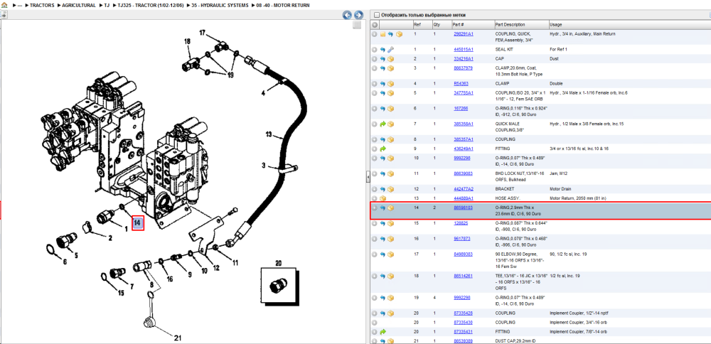The height and width of the screenshot is (344, 711).
Task: Collapse the parts panel with splitter arrow
Action: [368, 178]
